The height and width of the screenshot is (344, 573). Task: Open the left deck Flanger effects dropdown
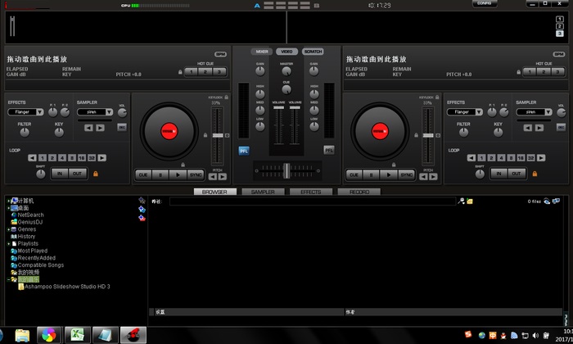(26, 111)
